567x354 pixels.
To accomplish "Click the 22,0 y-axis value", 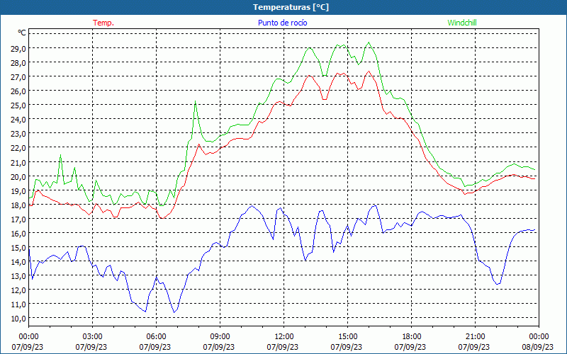I will tap(18, 148).
